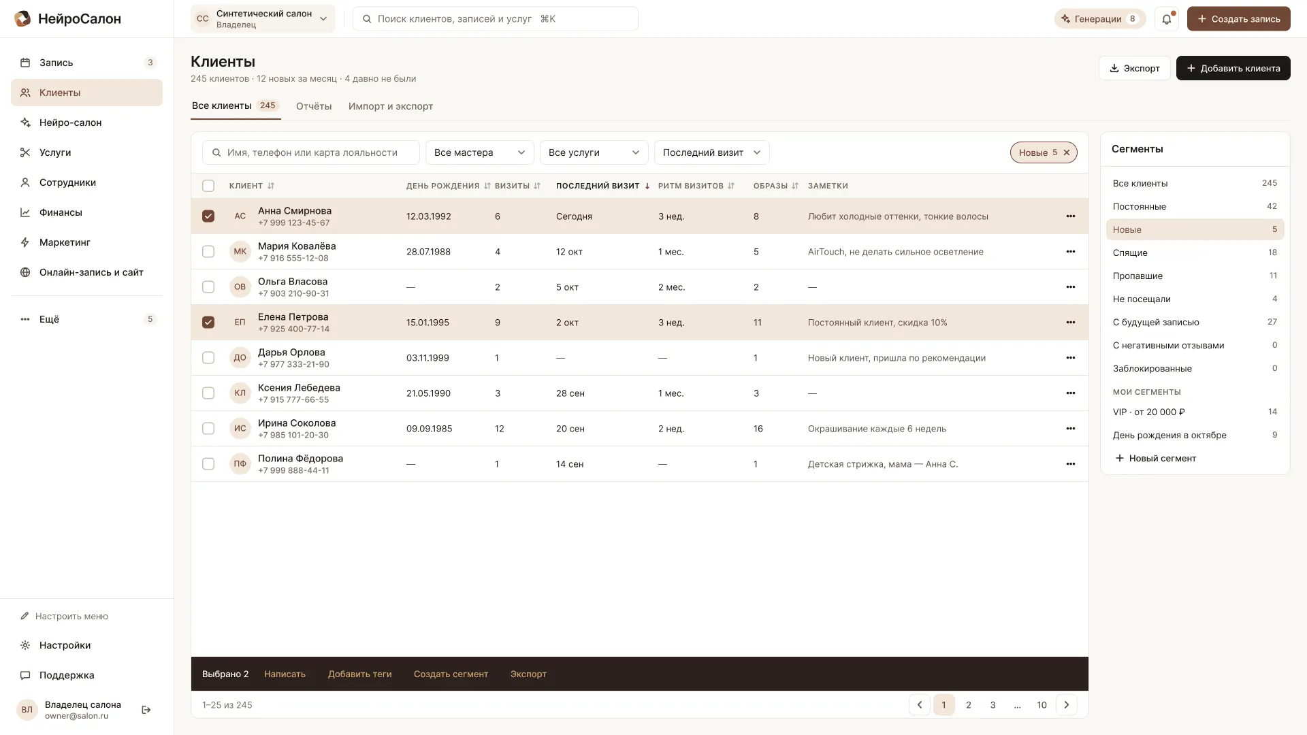Sort by the Визиты column

click(x=517, y=186)
